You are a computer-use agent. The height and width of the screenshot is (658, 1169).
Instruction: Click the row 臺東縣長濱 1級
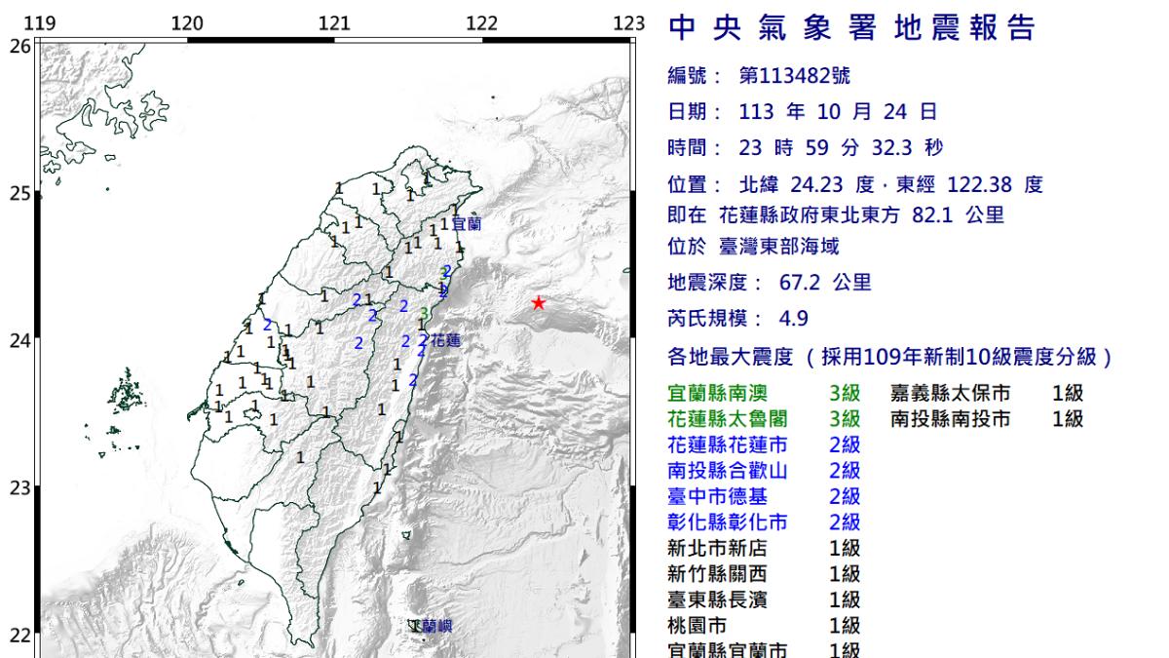pyautogui.click(x=764, y=600)
